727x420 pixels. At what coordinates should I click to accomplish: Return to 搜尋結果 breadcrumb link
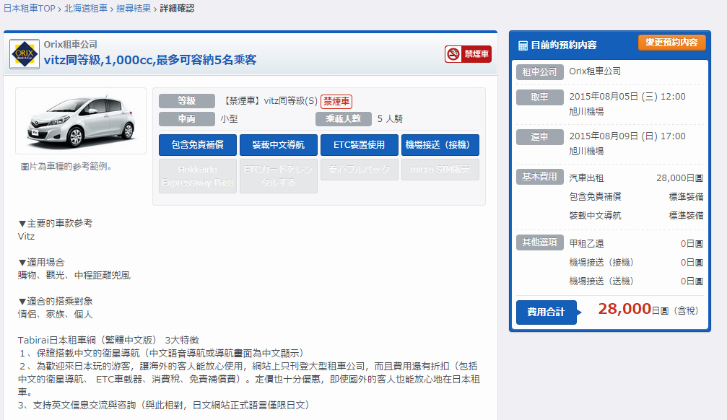(x=134, y=9)
